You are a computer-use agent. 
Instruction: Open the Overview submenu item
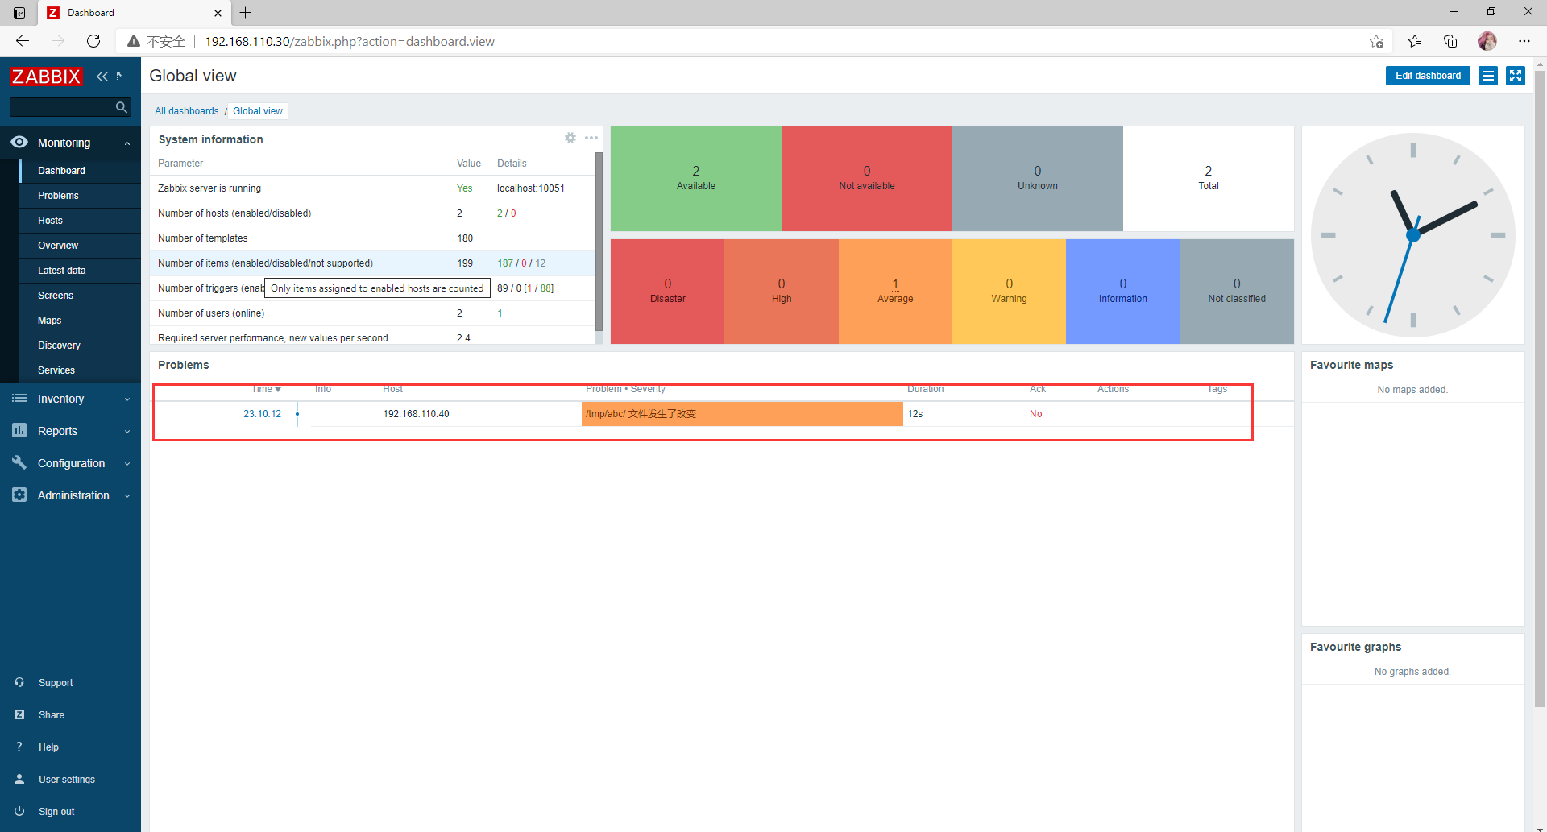[x=81, y=246]
